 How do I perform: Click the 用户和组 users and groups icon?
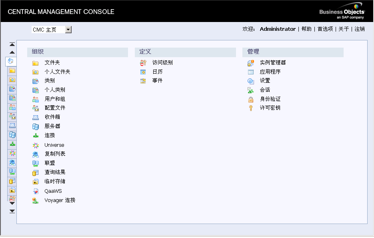[x=36, y=99]
